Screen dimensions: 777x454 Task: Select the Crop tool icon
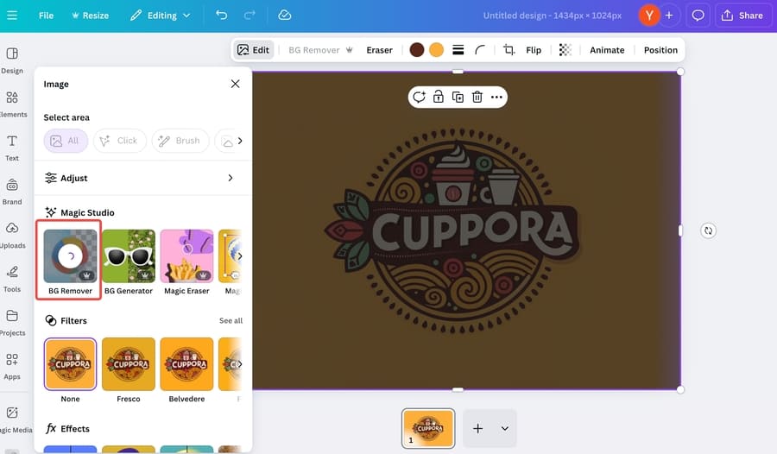pos(509,49)
